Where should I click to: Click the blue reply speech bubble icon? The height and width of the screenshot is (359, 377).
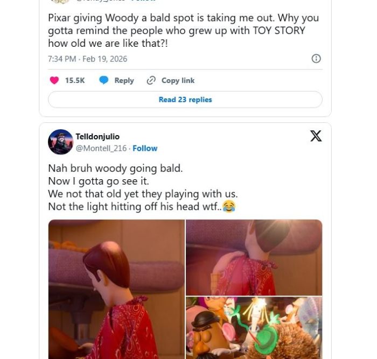coord(104,80)
